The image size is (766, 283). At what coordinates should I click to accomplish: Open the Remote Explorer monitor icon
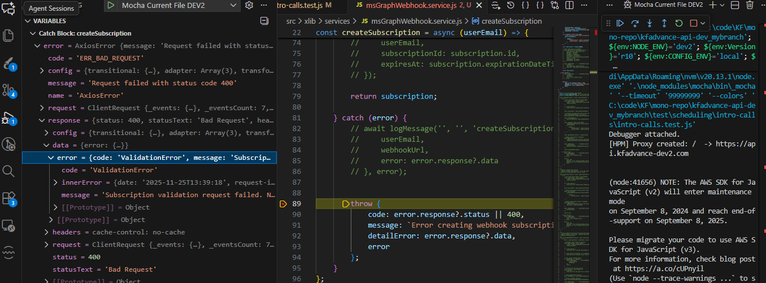8,225
